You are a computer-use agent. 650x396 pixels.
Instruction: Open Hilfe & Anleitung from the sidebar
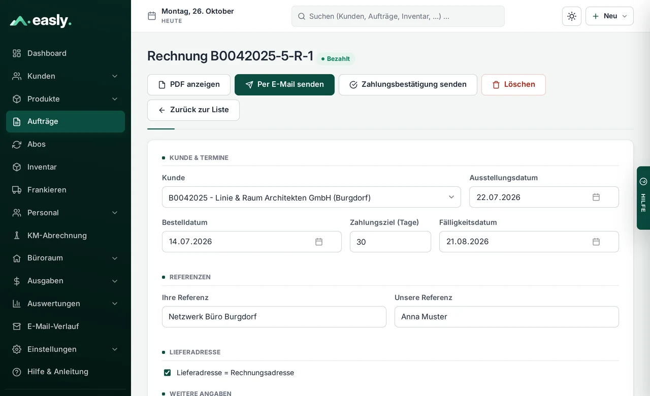click(66, 372)
